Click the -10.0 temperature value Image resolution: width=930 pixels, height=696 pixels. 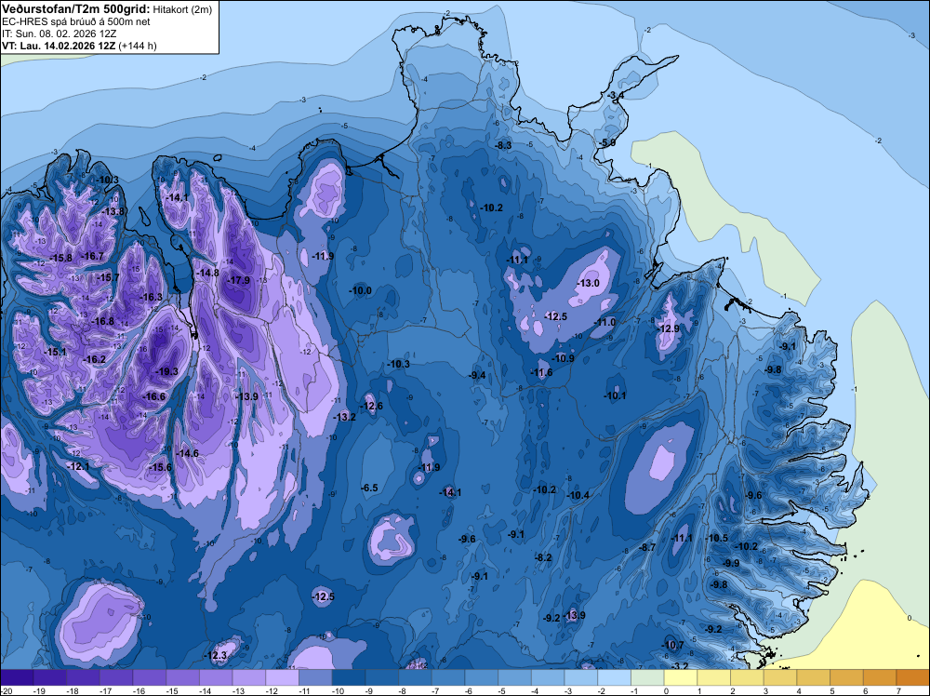tap(361, 290)
